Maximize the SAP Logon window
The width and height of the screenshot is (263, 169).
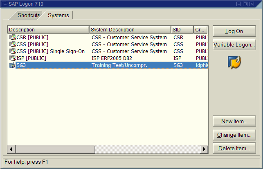tap(245, 4)
